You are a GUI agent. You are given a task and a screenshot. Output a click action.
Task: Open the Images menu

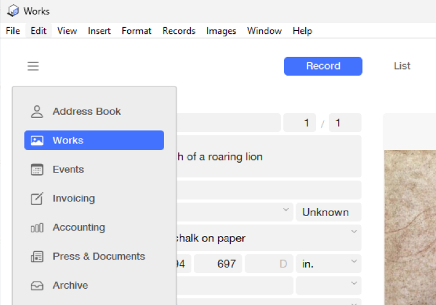[222, 31]
